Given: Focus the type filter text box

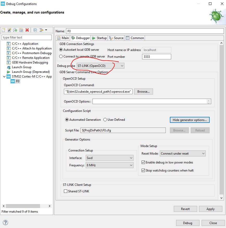Looking at the screenshot, I should coord(26,37).
